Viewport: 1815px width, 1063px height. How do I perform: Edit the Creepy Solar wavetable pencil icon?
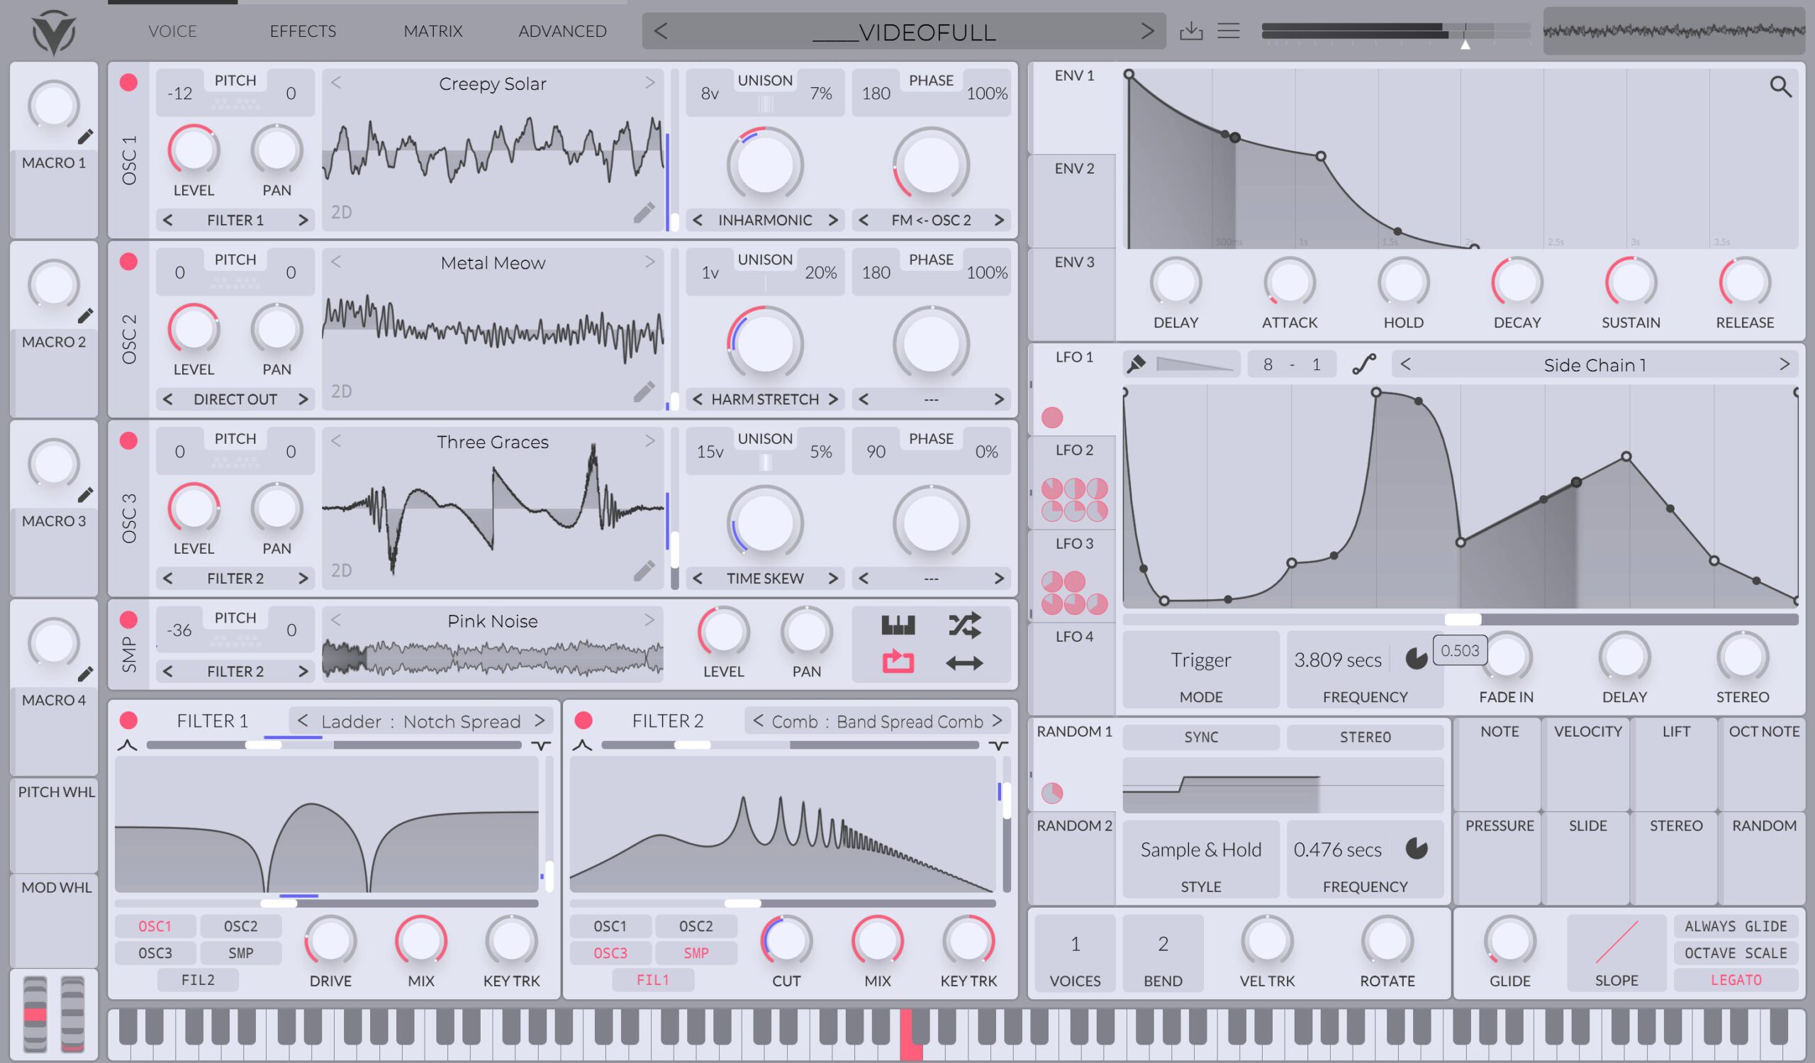click(x=644, y=213)
